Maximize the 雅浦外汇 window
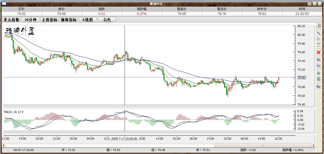This screenshot has height=154, width=324. pos(314,3)
